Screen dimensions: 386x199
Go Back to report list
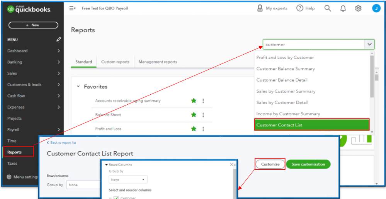(x=61, y=142)
